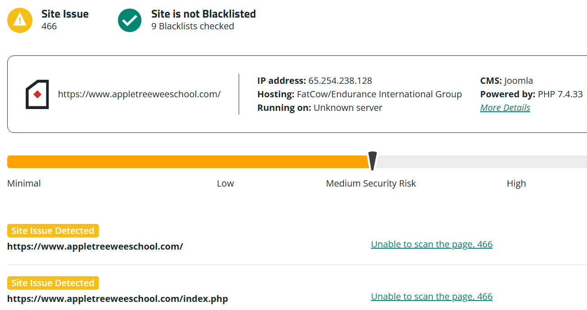This screenshot has width=587, height=310.
Task: Click the IP address 65.254.238.128
Action: click(x=340, y=81)
